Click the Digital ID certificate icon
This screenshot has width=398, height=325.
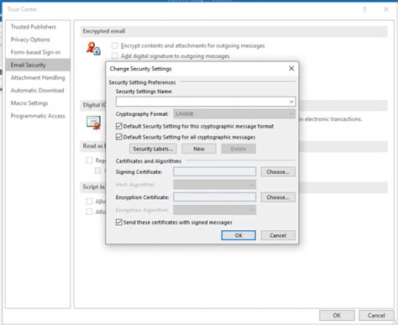(x=93, y=123)
